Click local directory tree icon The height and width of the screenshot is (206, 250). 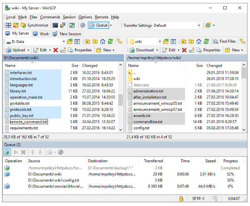coord(120,41)
